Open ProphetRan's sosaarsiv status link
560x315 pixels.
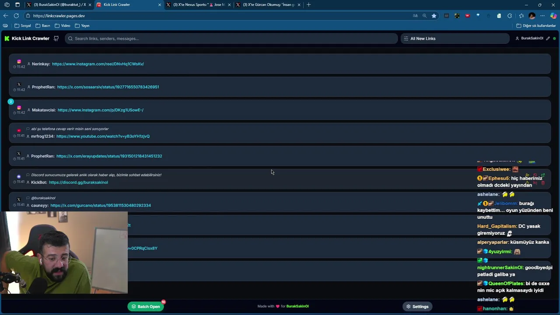[108, 87]
